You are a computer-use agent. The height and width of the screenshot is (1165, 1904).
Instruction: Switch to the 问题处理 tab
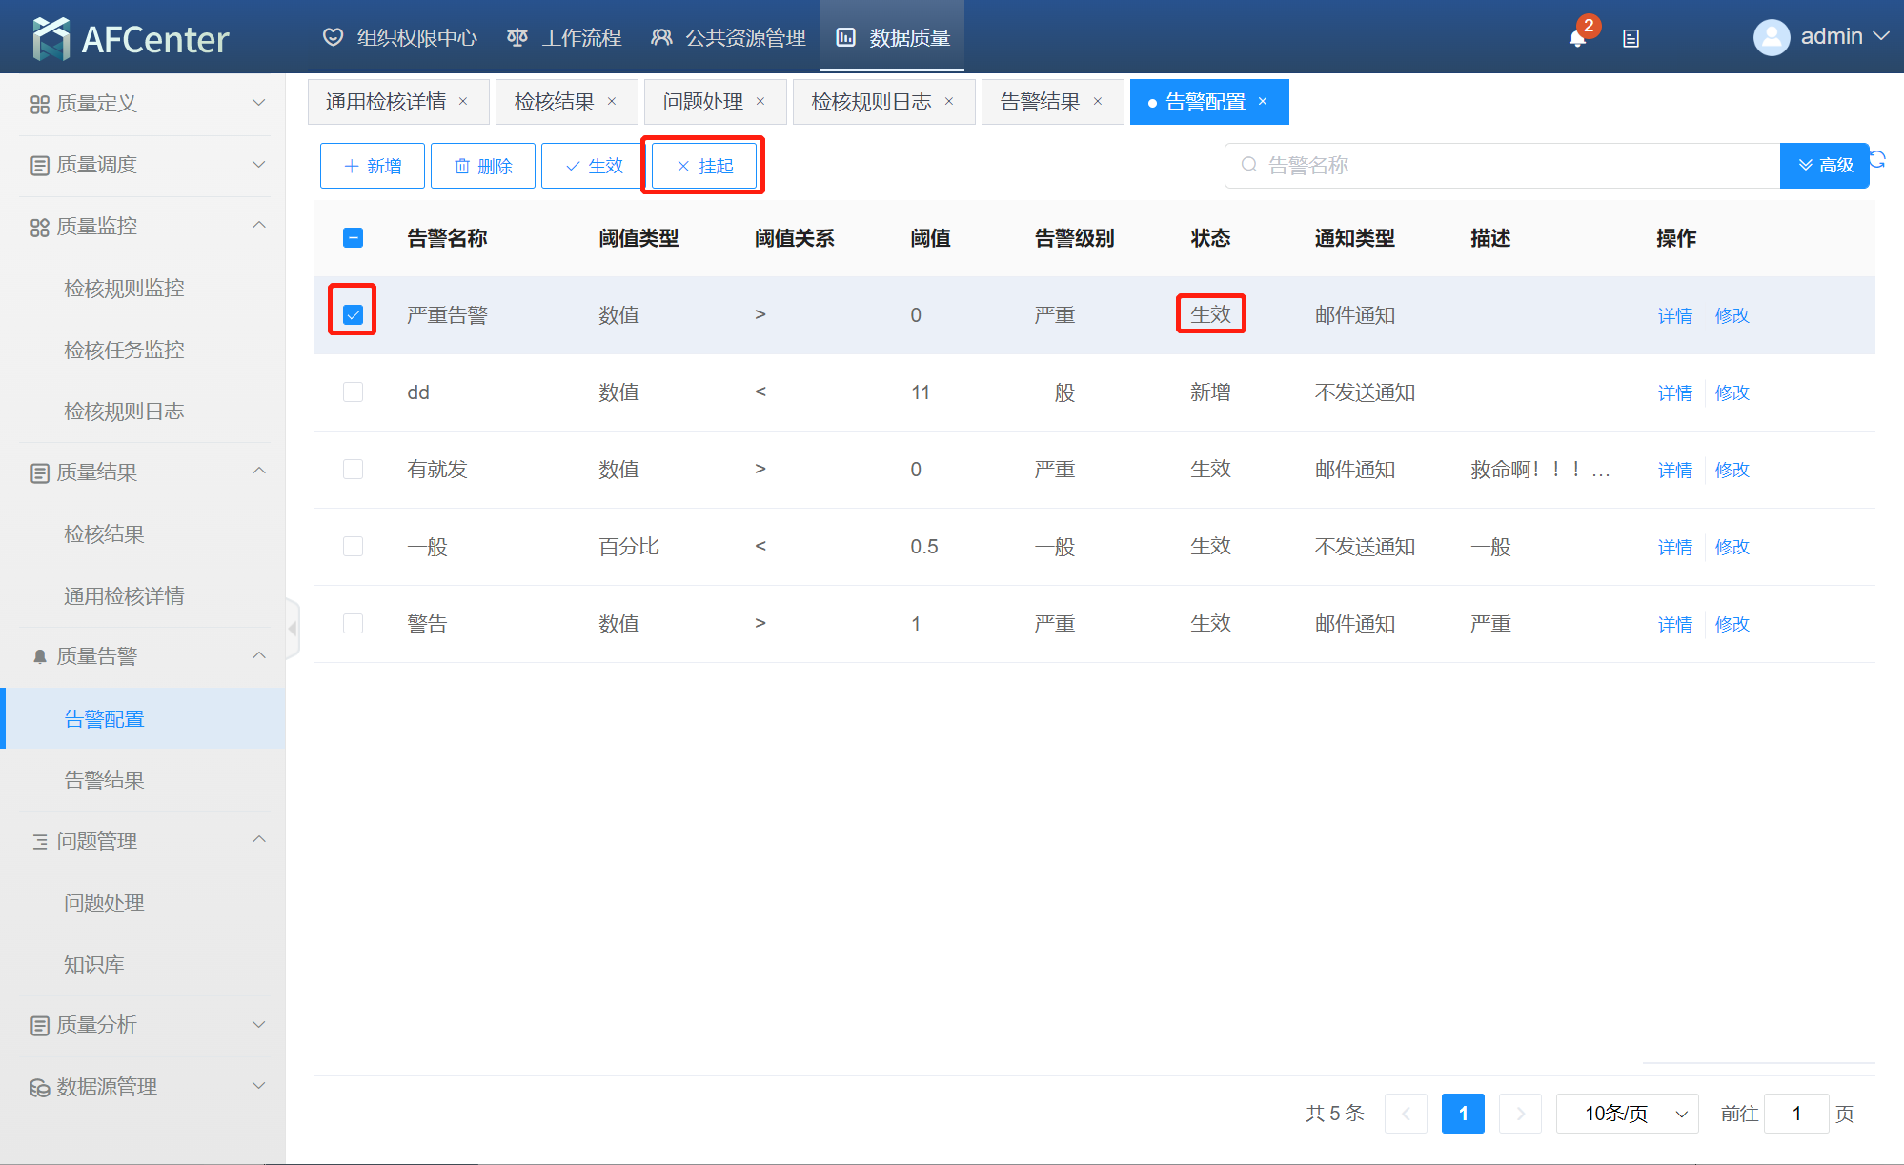coord(703,101)
